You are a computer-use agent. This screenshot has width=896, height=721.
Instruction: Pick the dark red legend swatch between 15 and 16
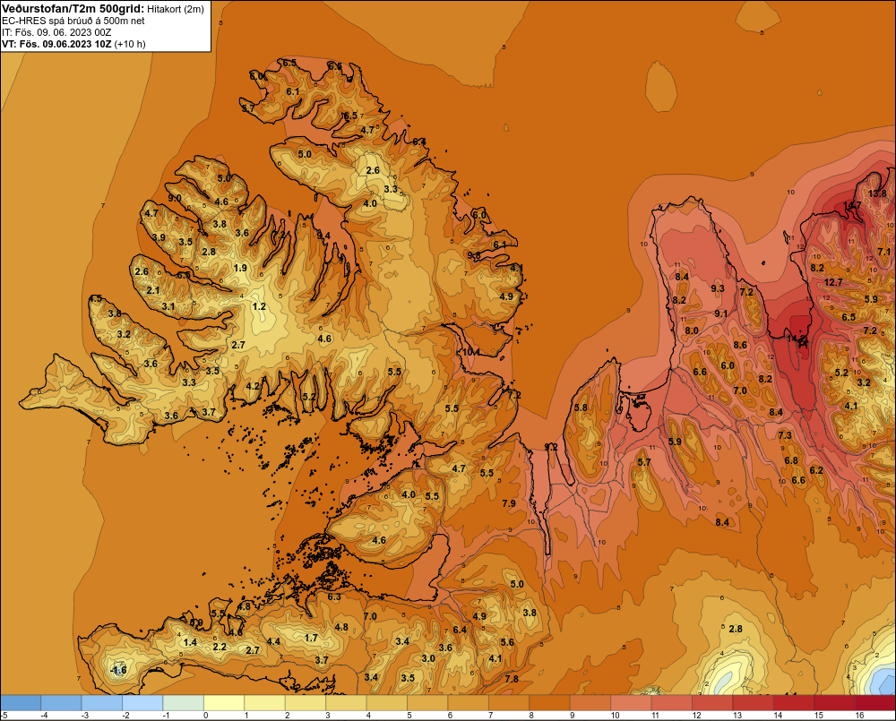[x=834, y=703]
